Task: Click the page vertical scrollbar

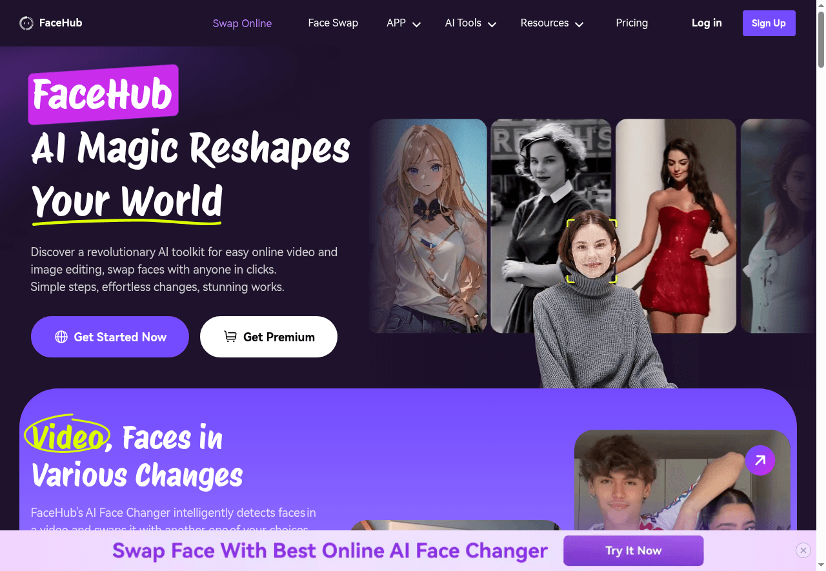Action: (x=821, y=39)
